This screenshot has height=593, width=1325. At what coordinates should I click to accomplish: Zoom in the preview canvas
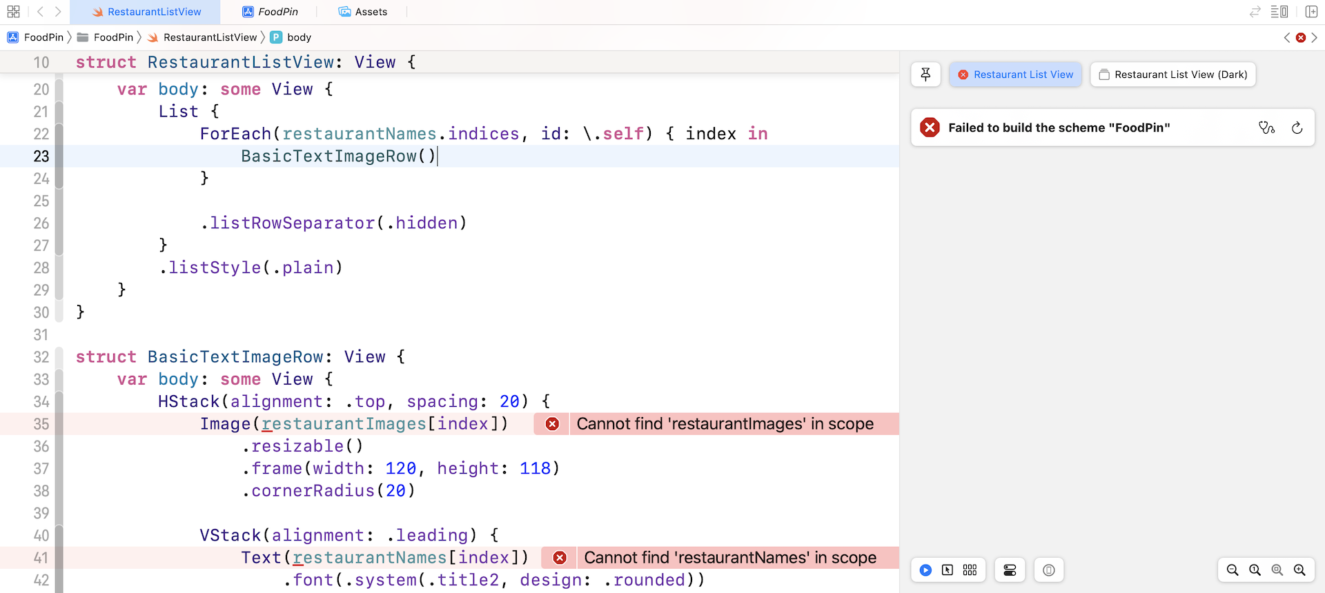click(1299, 570)
